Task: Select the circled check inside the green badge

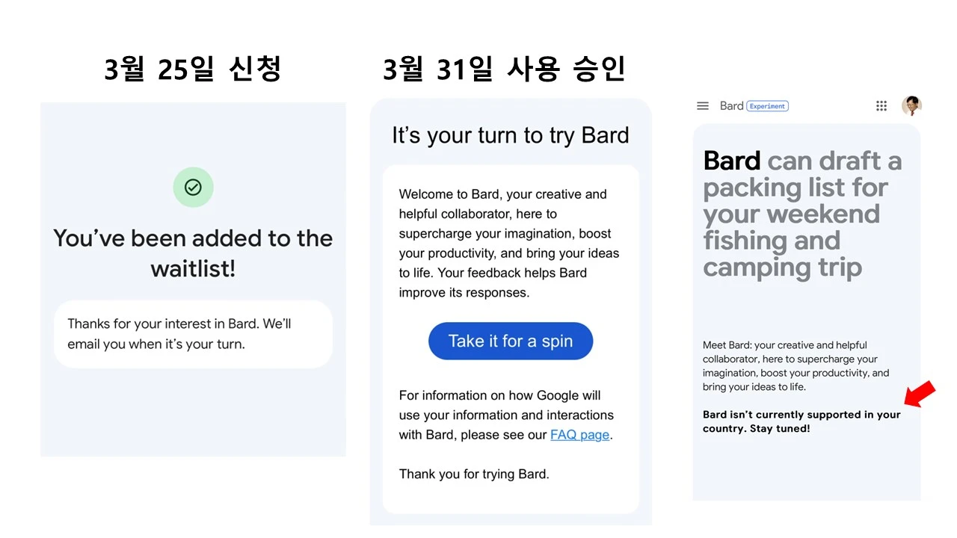Action: coord(193,187)
